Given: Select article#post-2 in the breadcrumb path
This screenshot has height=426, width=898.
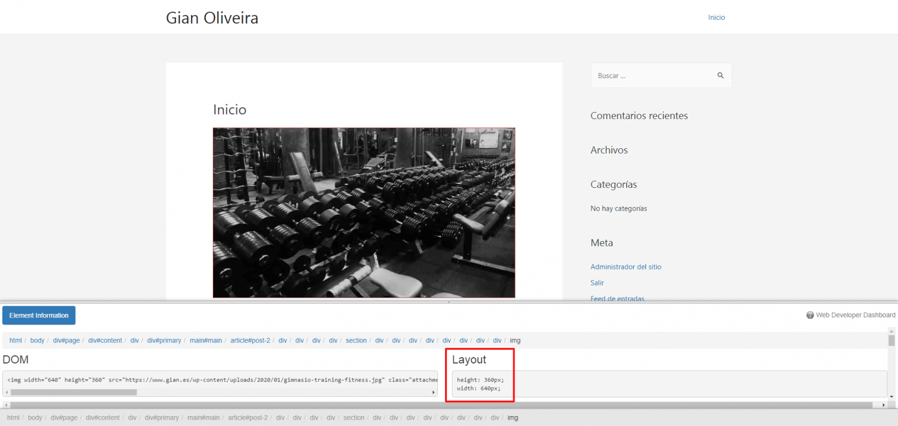Looking at the screenshot, I should tap(250, 340).
